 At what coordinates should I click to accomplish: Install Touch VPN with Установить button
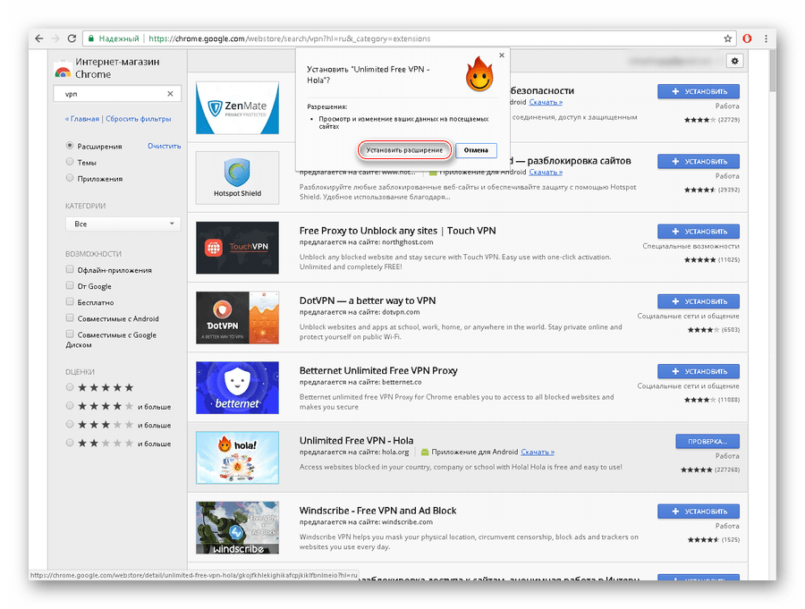tap(699, 231)
